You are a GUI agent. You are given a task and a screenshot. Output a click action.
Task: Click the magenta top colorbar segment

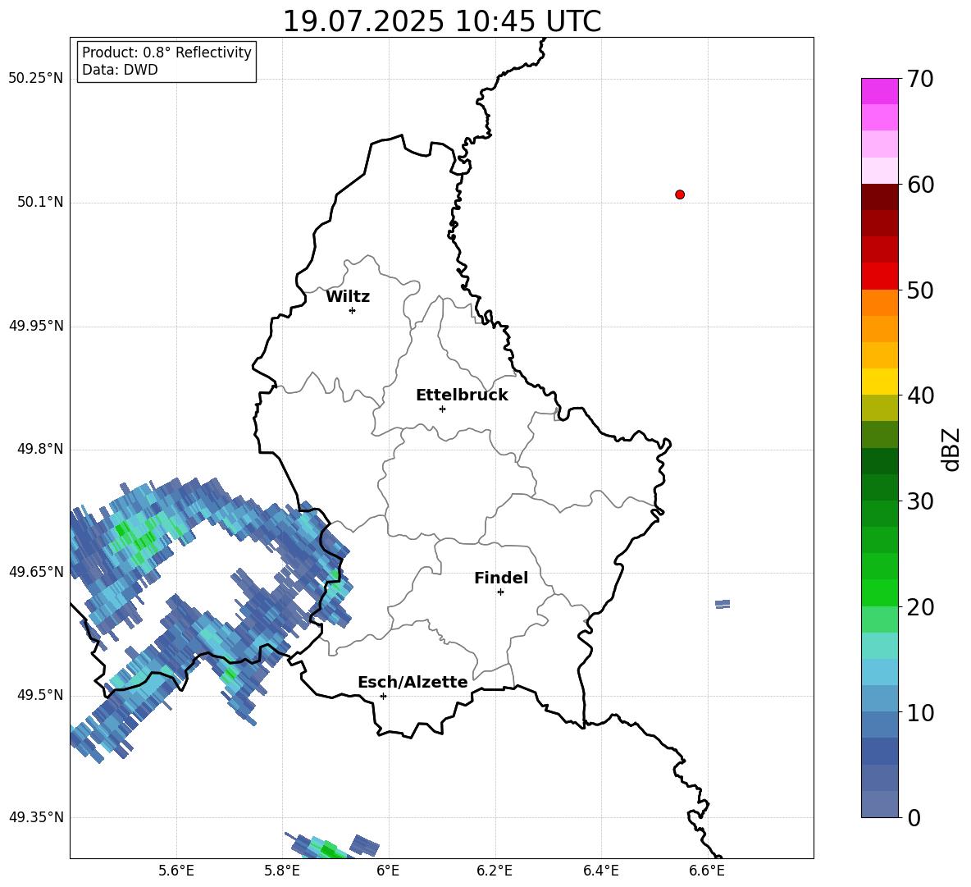coord(880,91)
